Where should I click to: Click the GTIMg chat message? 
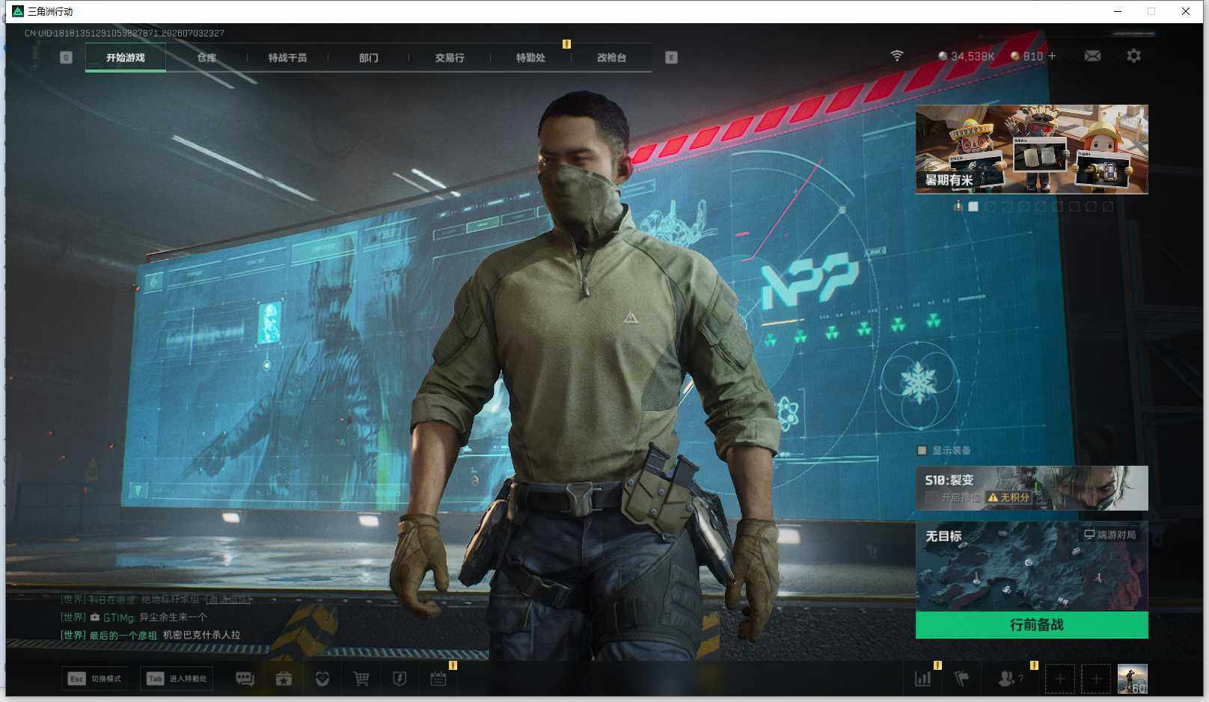tap(134, 618)
